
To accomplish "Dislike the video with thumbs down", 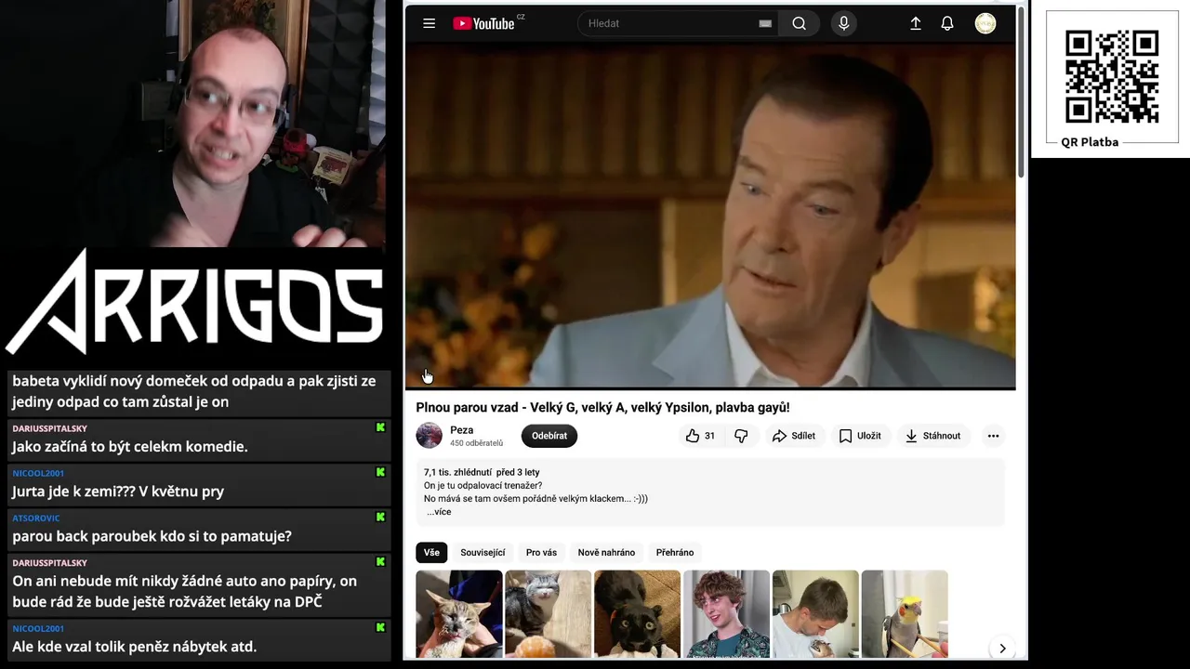I will tap(741, 436).
